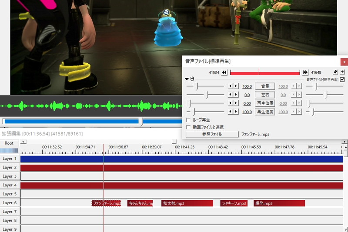Image resolution: width=348 pixels, height=232 pixels.
Task: Collapse the audio file settings with triangle
Action: (x=187, y=79)
